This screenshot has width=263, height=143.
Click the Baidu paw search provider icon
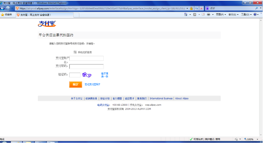tap(208, 8)
